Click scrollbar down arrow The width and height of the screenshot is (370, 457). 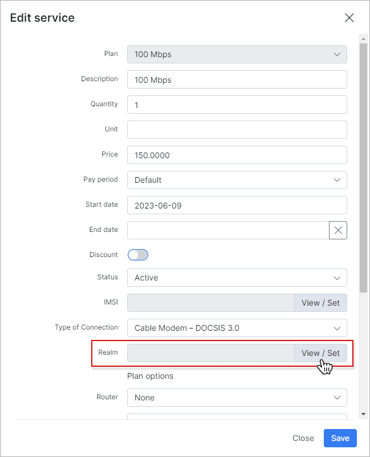(x=363, y=414)
